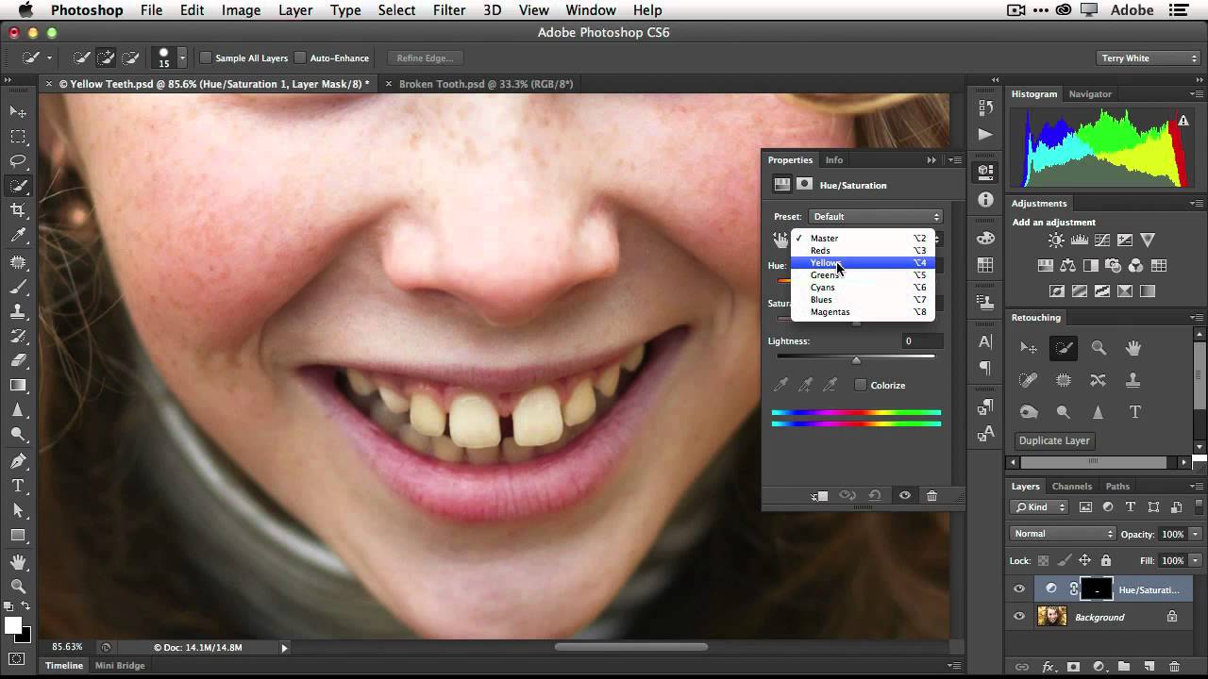Open the Normal blend mode dropdown
The width and height of the screenshot is (1208, 679).
(1063, 534)
